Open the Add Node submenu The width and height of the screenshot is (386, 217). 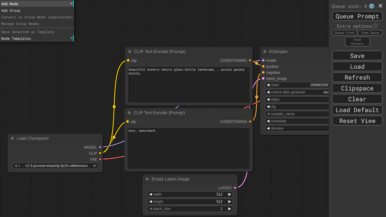coord(37,4)
